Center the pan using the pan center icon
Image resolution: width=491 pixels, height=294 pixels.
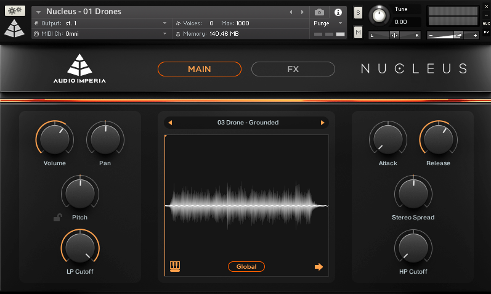[x=394, y=35]
